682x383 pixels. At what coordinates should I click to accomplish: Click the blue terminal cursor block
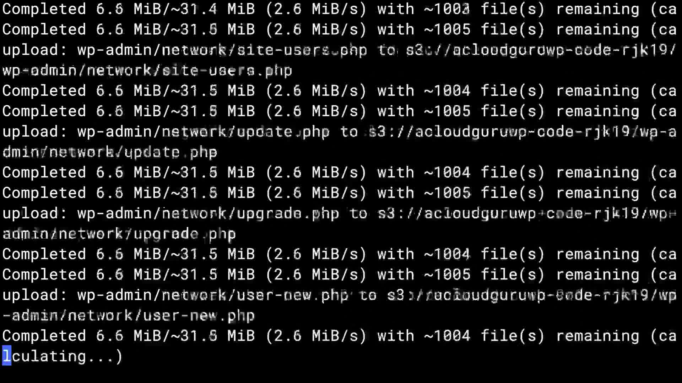point(7,356)
